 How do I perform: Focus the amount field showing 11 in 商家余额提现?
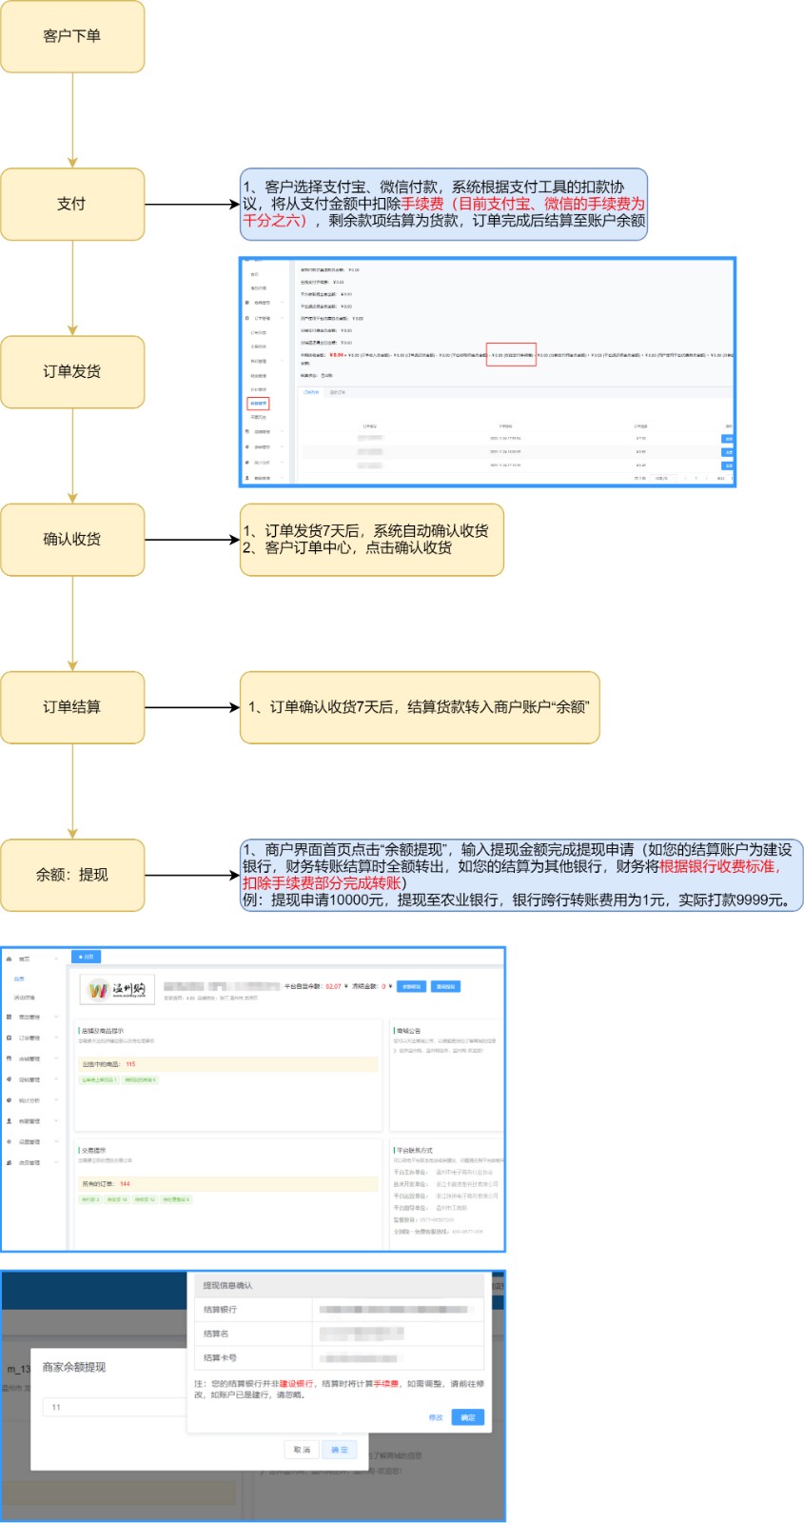(x=114, y=1407)
